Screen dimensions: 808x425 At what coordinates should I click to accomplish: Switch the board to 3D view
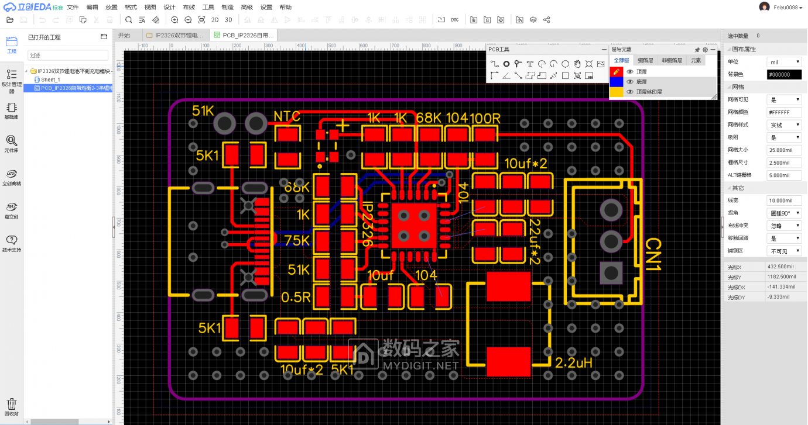click(x=229, y=19)
